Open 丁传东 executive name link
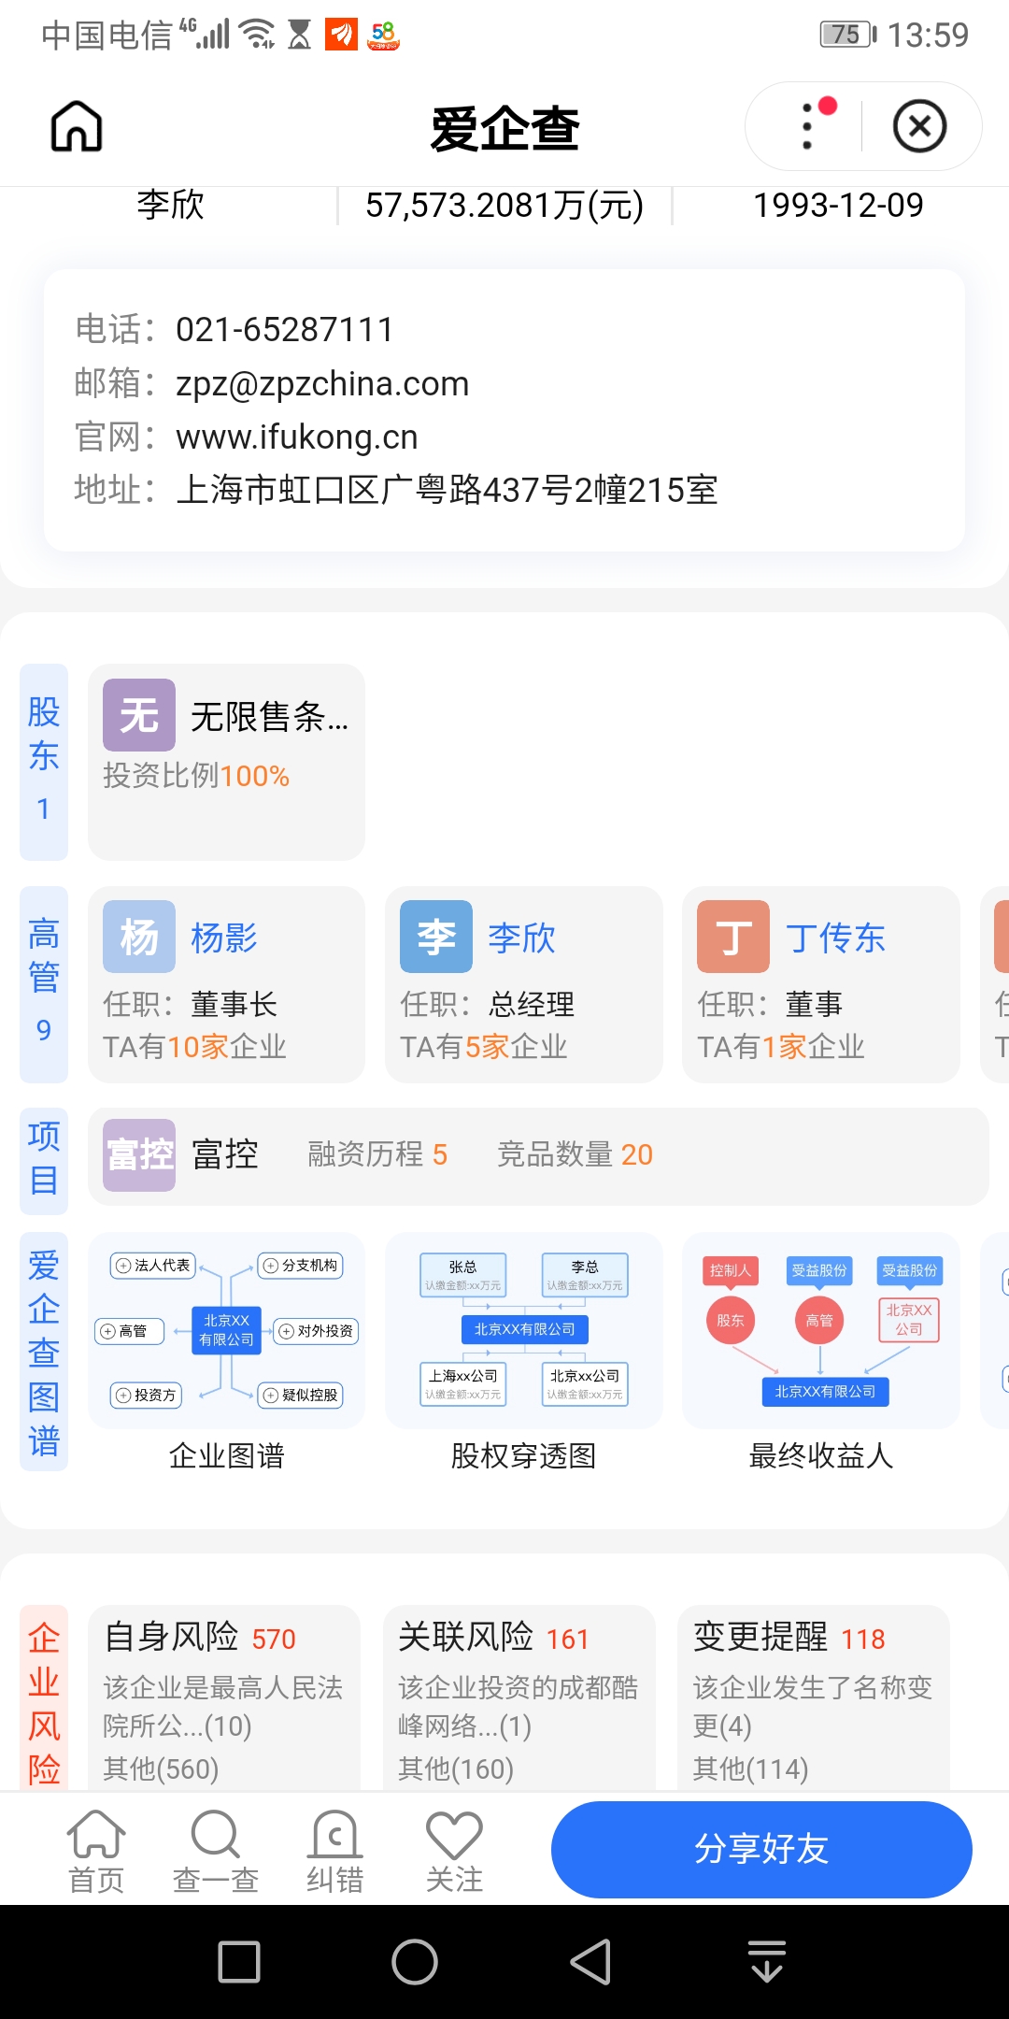The height and width of the screenshot is (2019, 1009). (x=835, y=938)
